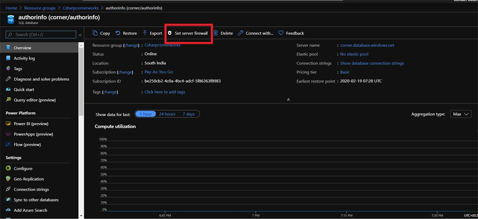The height and width of the screenshot is (219, 478).
Task: Show data for the last 7 days
Action: point(189,114)
